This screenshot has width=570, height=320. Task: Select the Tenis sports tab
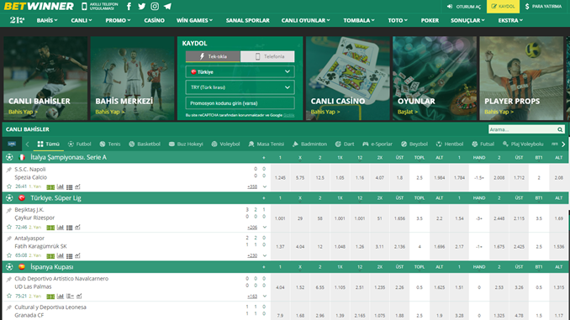[110, 144]
